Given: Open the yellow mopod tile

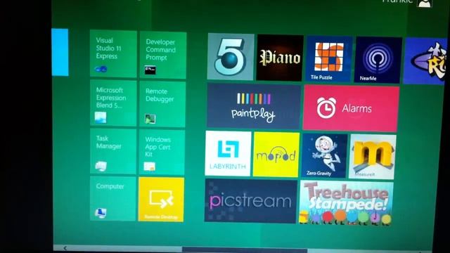Looking at the screenshot, I should (276, 155).
